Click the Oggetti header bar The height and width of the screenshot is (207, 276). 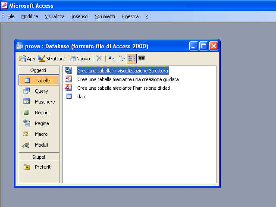[39, 70]
